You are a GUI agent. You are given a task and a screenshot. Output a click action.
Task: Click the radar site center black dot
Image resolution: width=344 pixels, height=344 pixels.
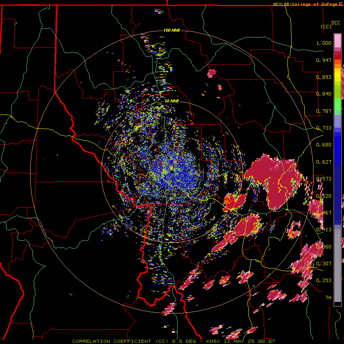click(x=172, y=172)
